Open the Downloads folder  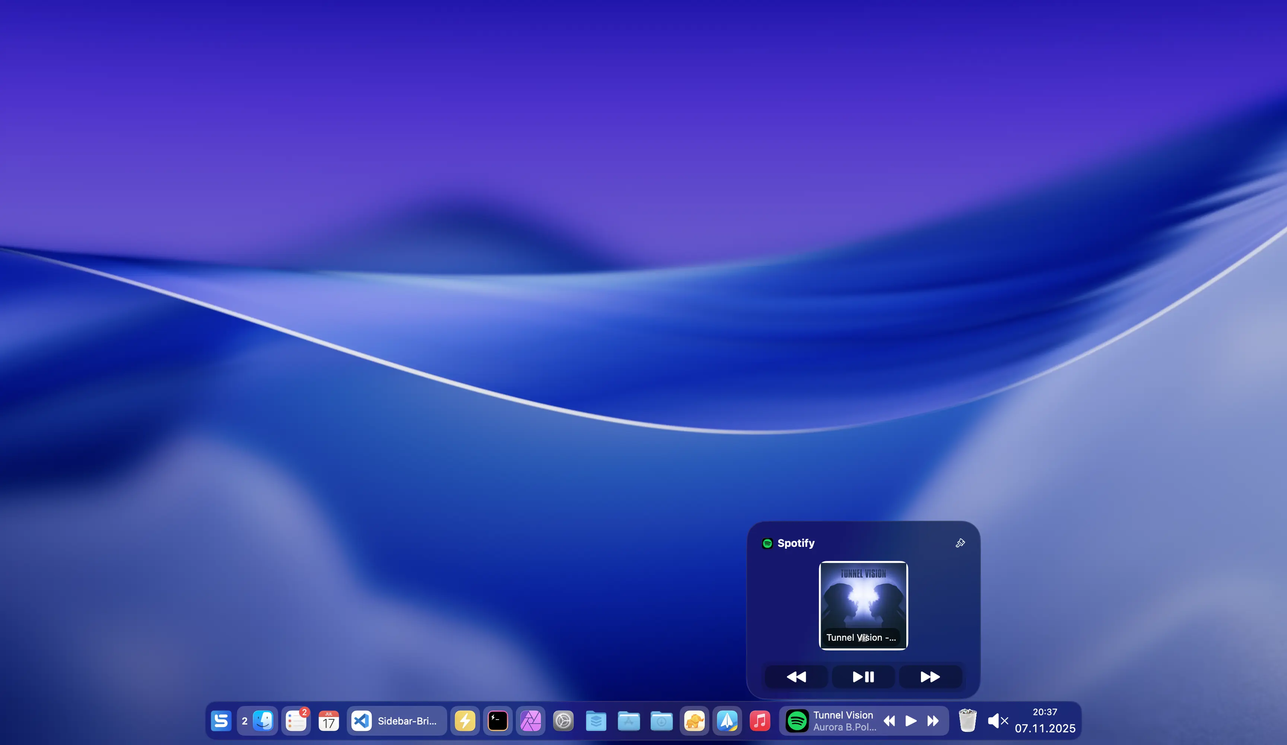661,720
